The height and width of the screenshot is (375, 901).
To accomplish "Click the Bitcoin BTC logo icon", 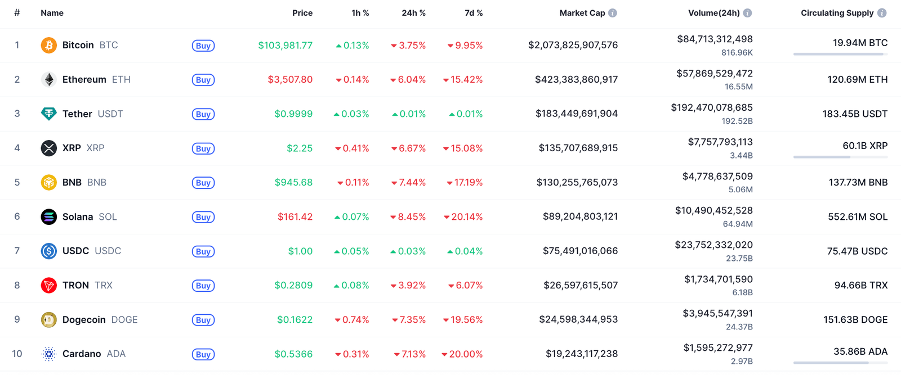I will click(48, 45).
